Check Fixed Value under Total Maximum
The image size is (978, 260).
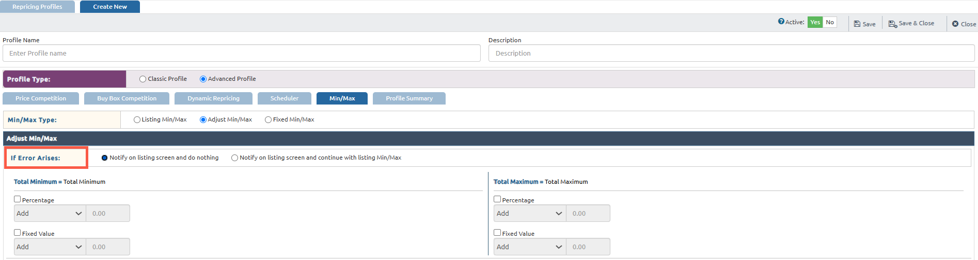coord(497,233)
